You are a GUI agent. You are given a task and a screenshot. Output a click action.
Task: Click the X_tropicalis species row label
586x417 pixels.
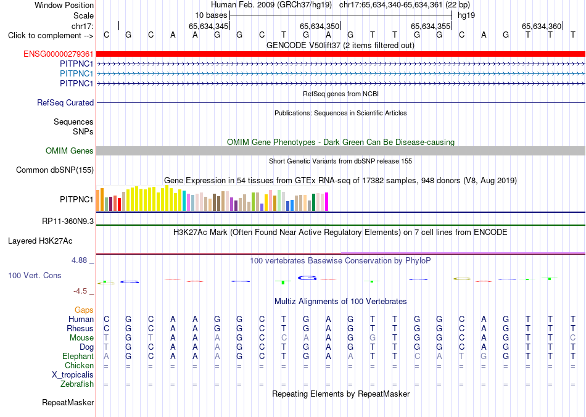pos(73,375)
